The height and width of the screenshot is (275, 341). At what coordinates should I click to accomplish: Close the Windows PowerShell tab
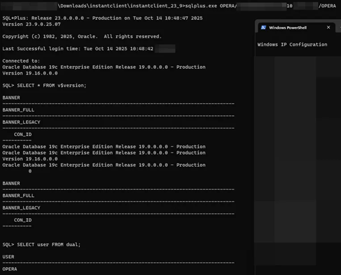[328, 27]
